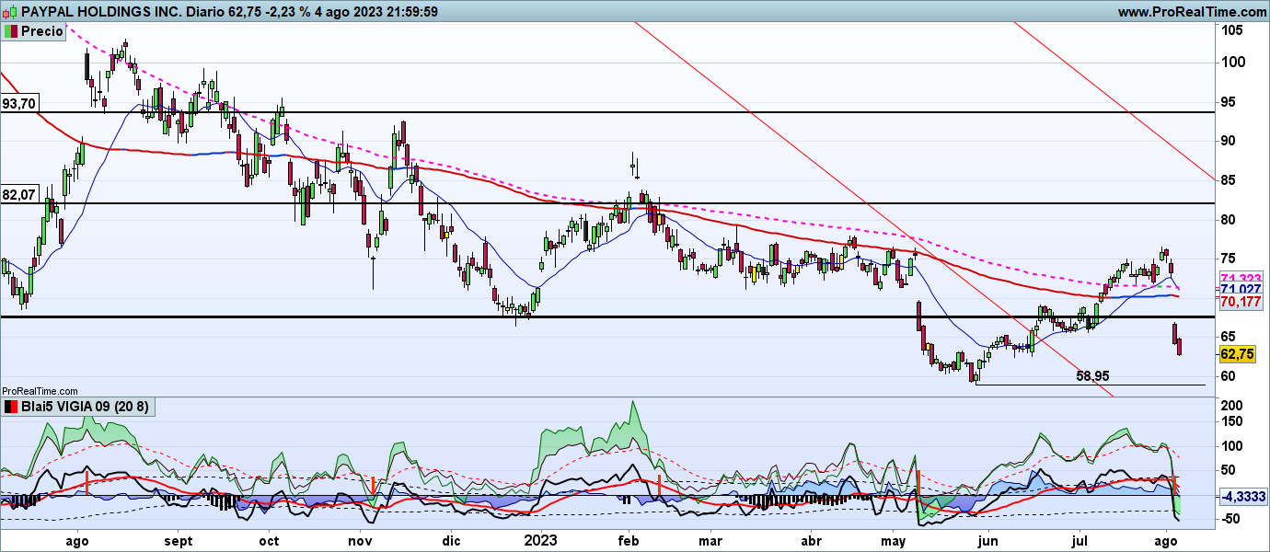Click the abr month label on time axis
Screen dimensions: 1270x552
click(812, 540)
